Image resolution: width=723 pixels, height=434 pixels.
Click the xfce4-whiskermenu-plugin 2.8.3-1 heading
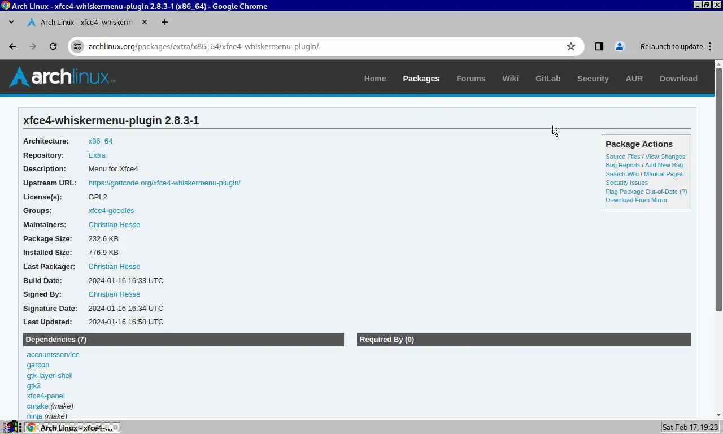click(111, 120)
